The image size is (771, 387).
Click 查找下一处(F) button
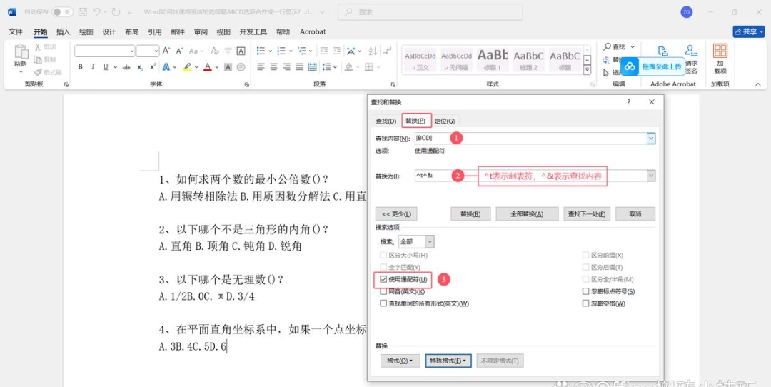(587, 214)
